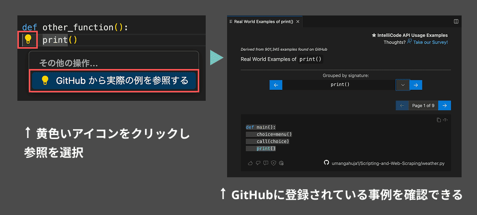Copy the example code with the copy icon

click(439, 120)
